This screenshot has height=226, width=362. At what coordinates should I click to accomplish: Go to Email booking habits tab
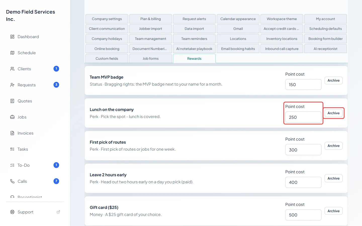coord(238,49)
